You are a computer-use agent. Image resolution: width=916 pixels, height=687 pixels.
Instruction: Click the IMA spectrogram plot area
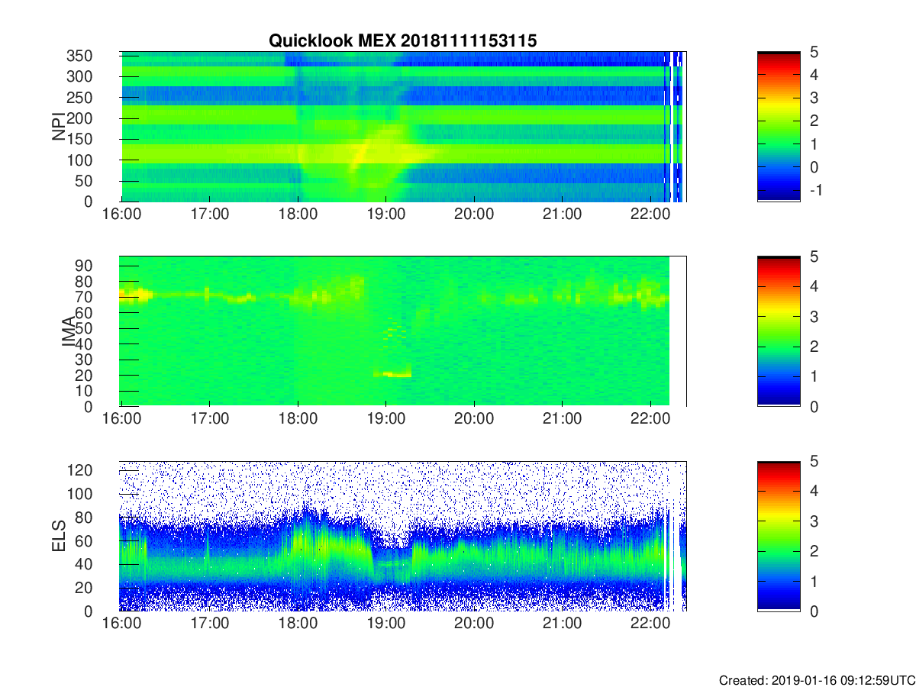(x=402, y=331)
